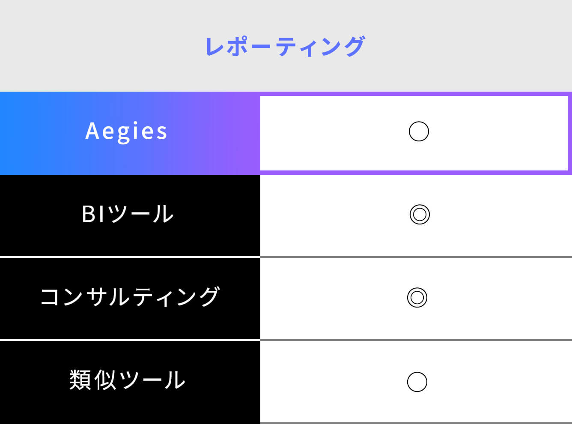Select the コンサルティング row label
The height and width of the screenshot is (424, 572).
[130, 297]
